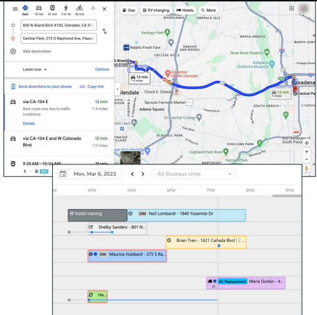Open the Maurice Hubbard - 275 S Ra job
The height and width of the screenshot is (315, 317).
[127, 256]
